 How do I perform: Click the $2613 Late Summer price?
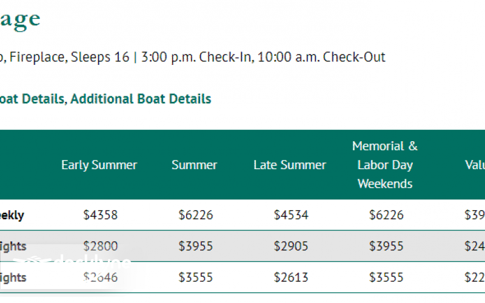291,278
